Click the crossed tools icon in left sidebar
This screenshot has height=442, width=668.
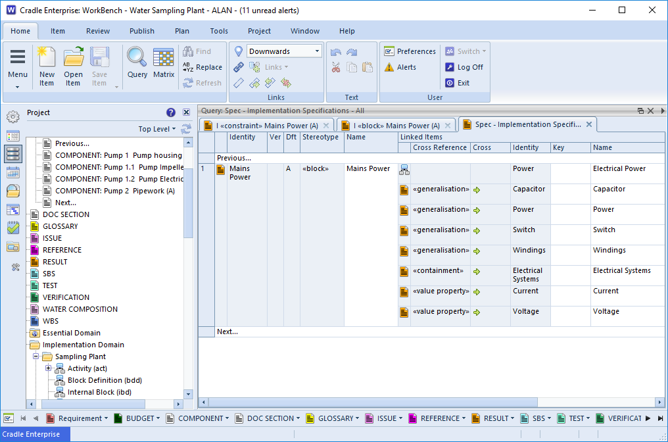pos(15,267)
